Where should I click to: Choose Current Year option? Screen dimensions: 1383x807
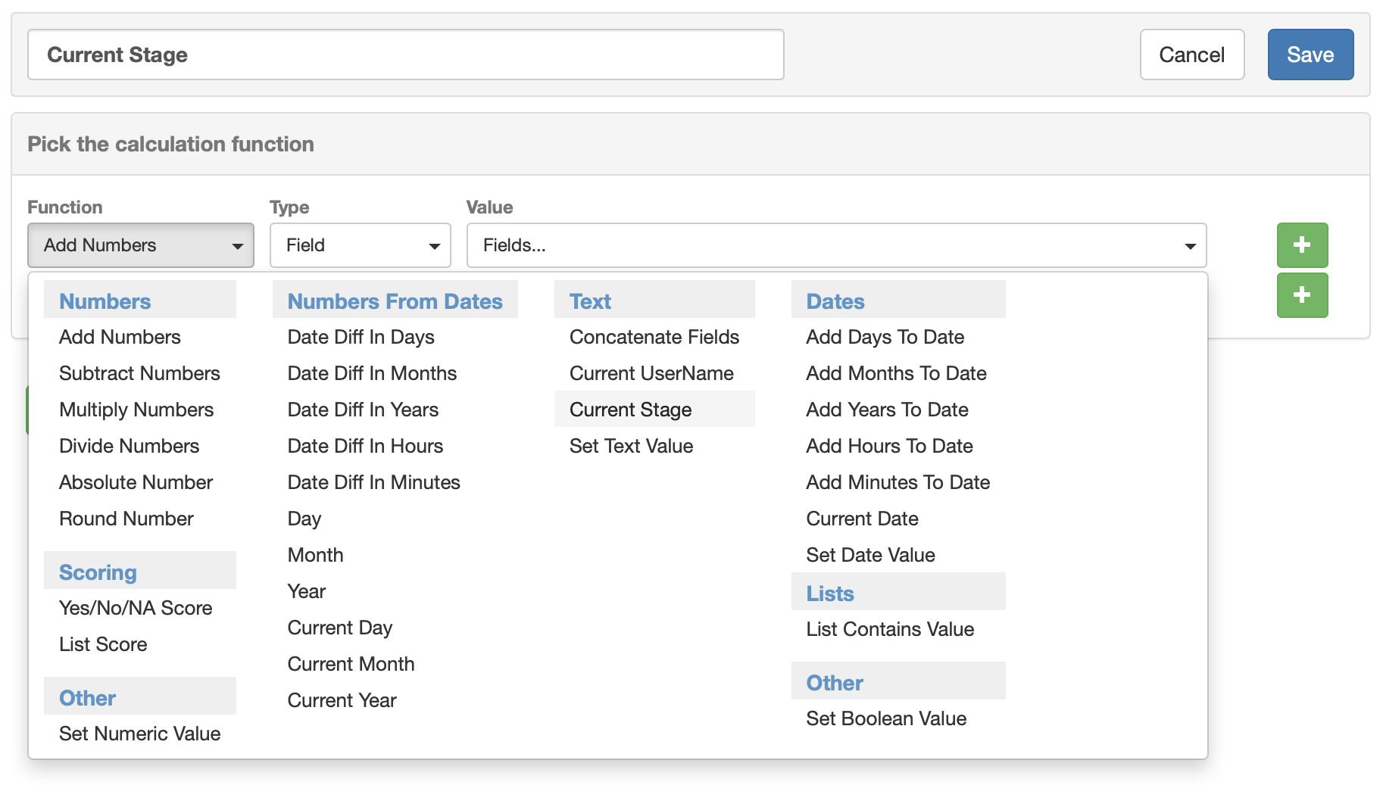pyautogui.click(x=342, y=700)
